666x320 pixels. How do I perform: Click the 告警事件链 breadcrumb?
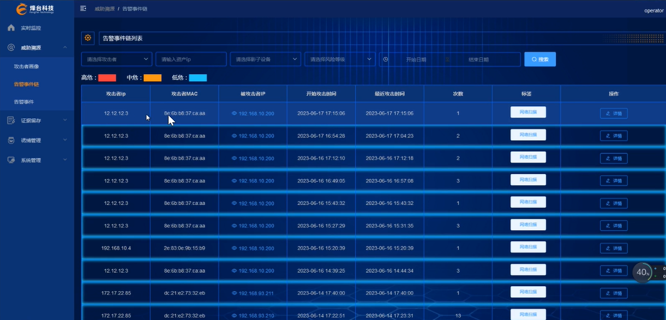tap(135, 9)
